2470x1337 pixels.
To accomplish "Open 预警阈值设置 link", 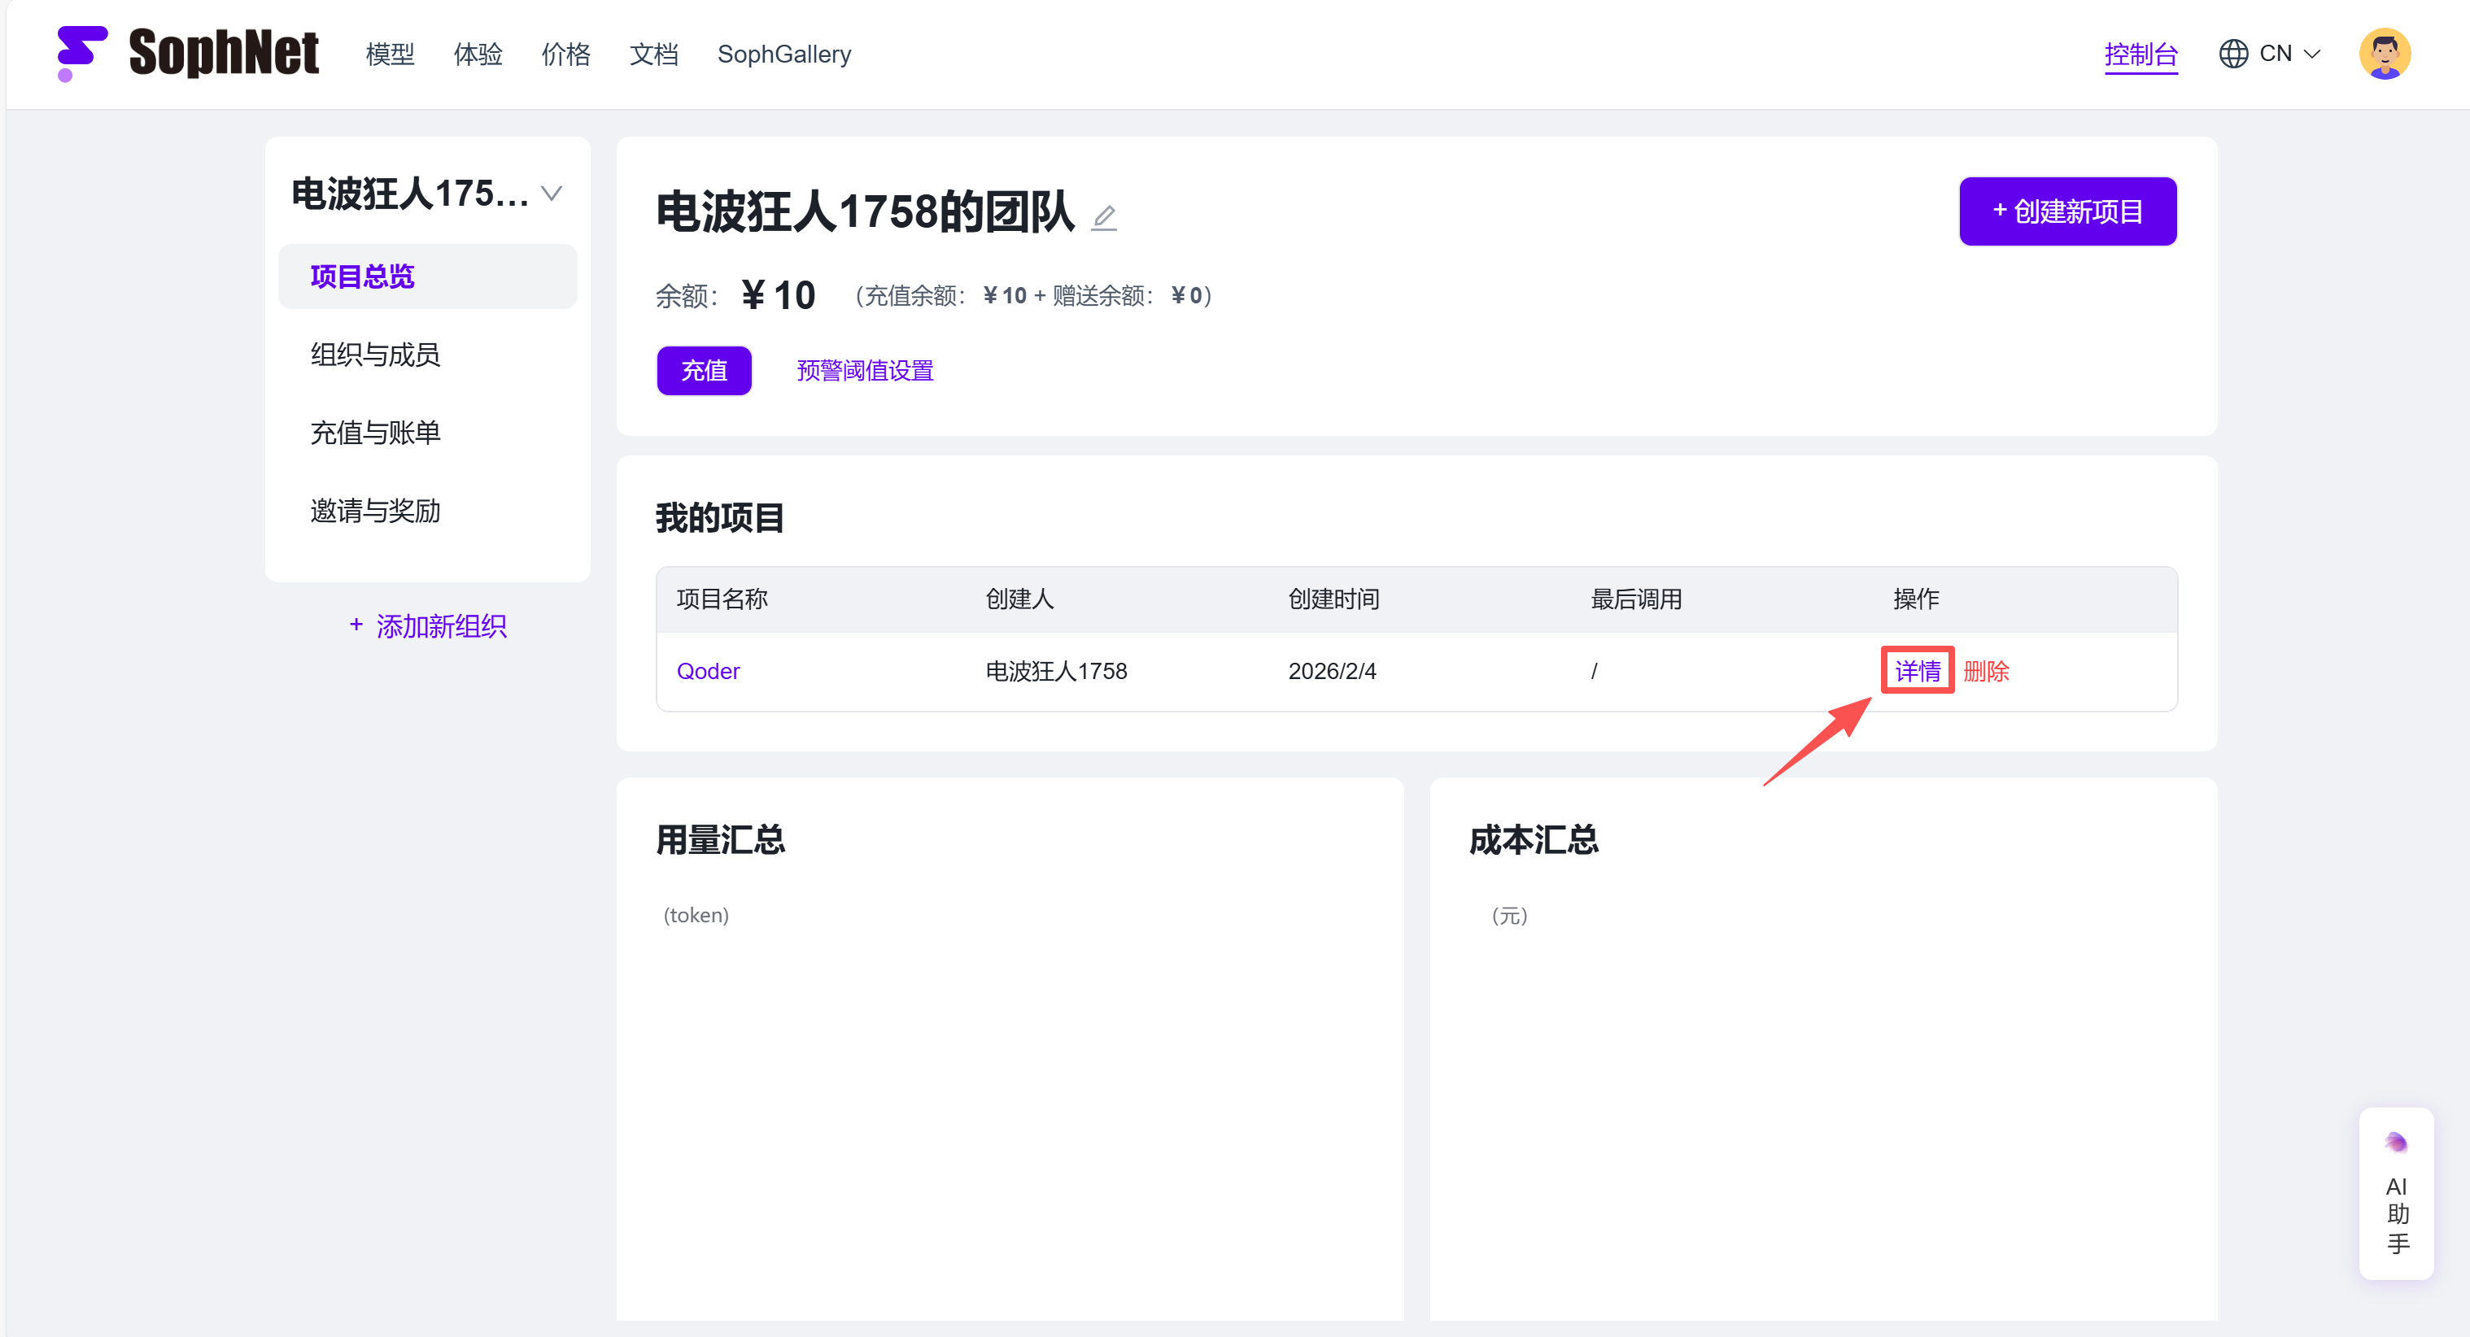I will click(864, 371).
